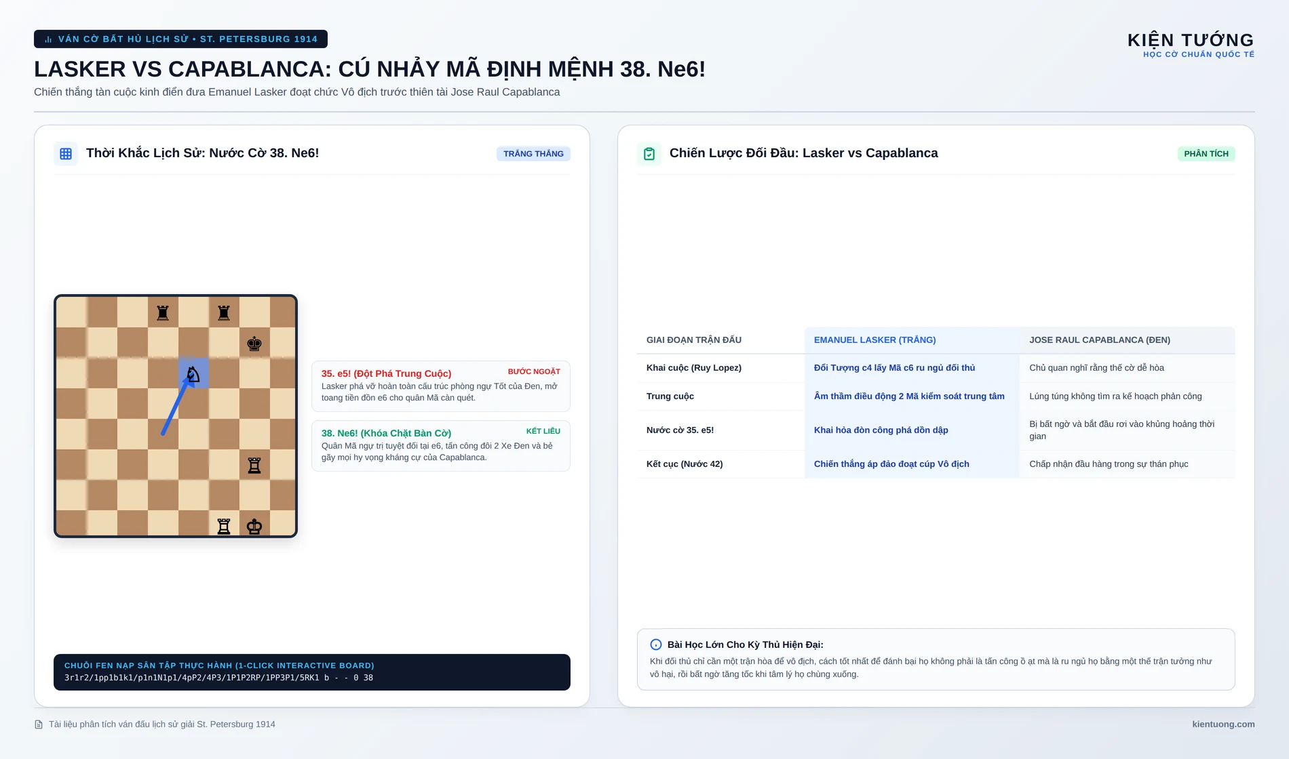Click the KẾT LIỄU tag
The height and width of the screenshot is (759, 1289).
543,431
